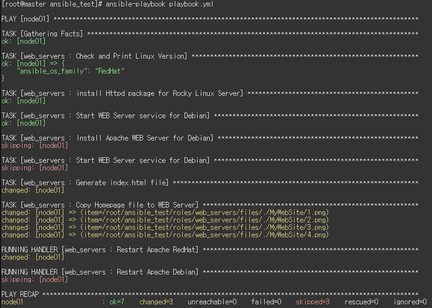The width and height of the screenshot is (432, 308).
Task: Select the Check and Print Linux Version task line
Action: 210,56
